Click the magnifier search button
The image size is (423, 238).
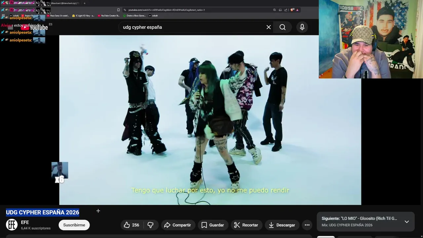[x=283, y=27]
